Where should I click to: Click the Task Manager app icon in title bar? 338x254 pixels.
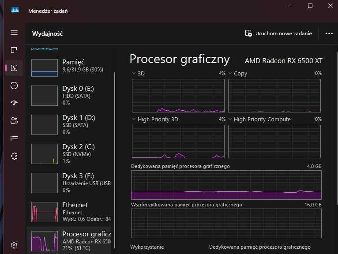pos(15,10)
